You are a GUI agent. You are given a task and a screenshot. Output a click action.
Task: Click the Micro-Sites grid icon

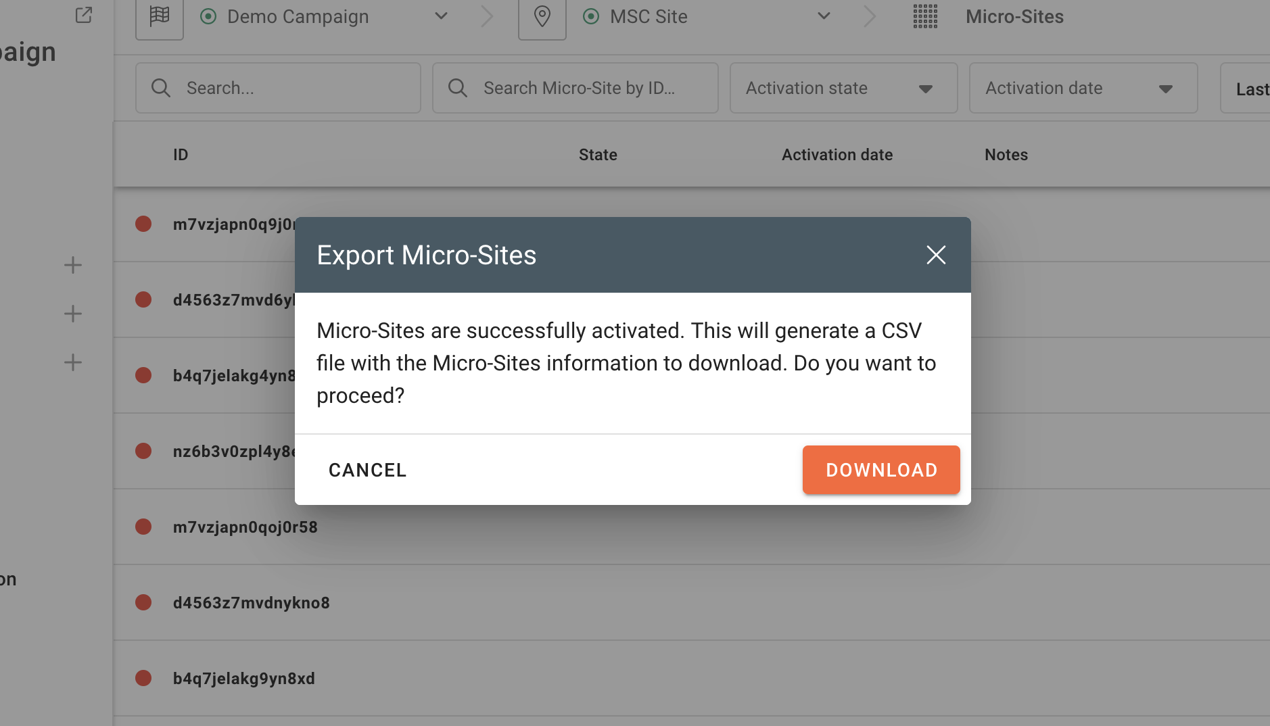pyautogui.click(x=924, y=16)
